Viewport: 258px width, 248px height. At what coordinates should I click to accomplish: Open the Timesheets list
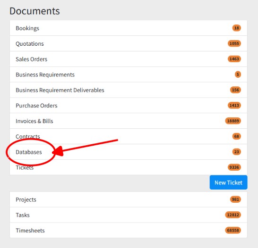coord(129,230)
